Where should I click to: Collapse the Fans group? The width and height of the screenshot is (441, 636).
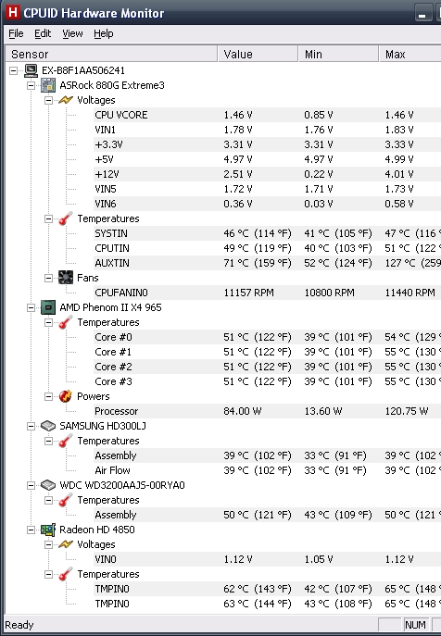pyautogui.click(x=49, y=278)
